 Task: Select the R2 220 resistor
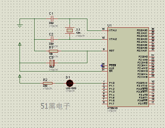click(x=48, y=83)
